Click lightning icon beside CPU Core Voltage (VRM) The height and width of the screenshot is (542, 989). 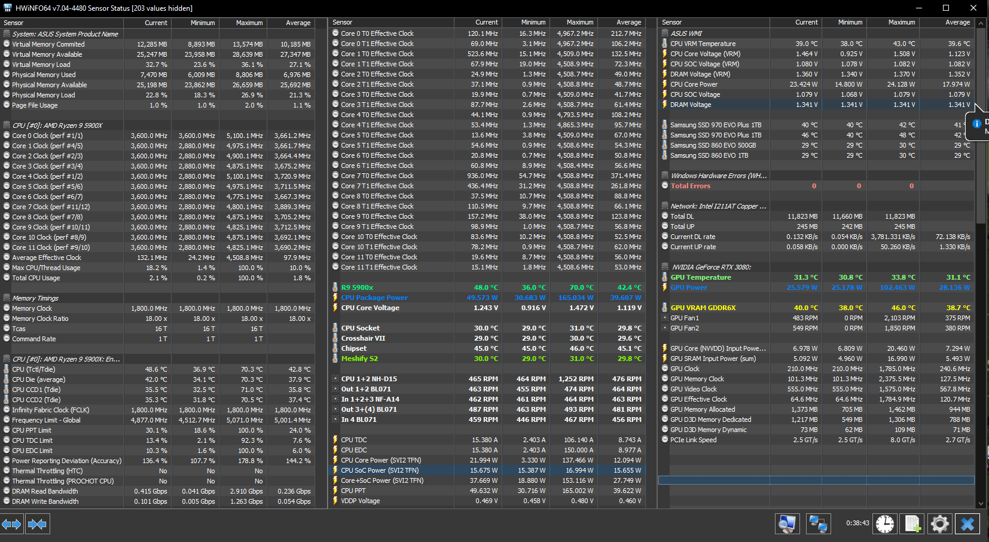pos(665,54)
